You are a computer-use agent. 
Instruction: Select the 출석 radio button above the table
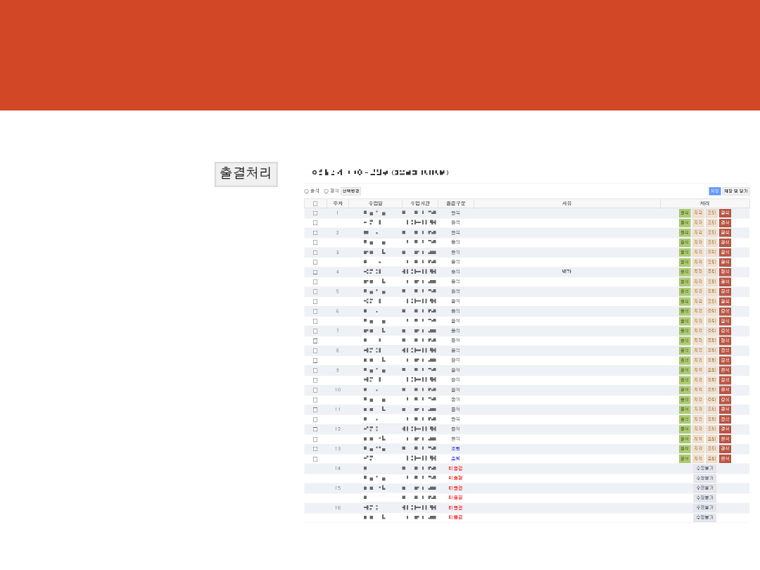click(307, 191)
